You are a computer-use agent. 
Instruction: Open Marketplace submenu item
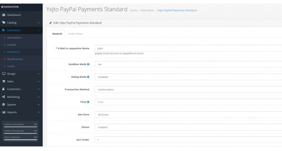[14, 38]
